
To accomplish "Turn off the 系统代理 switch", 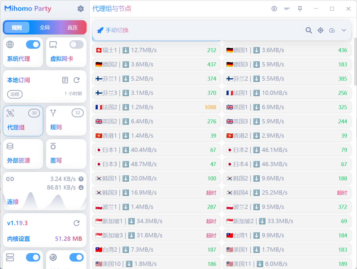I will point(33,44).
